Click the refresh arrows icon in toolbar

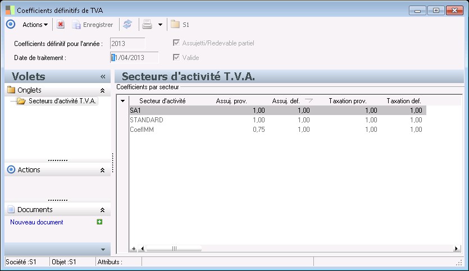[x=128, y=25]
